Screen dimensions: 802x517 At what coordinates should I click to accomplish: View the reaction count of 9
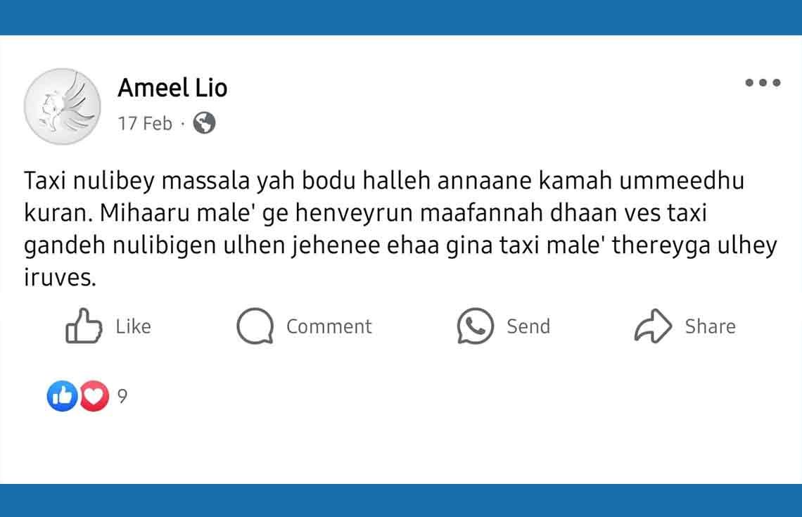click(x=122, y=397)
